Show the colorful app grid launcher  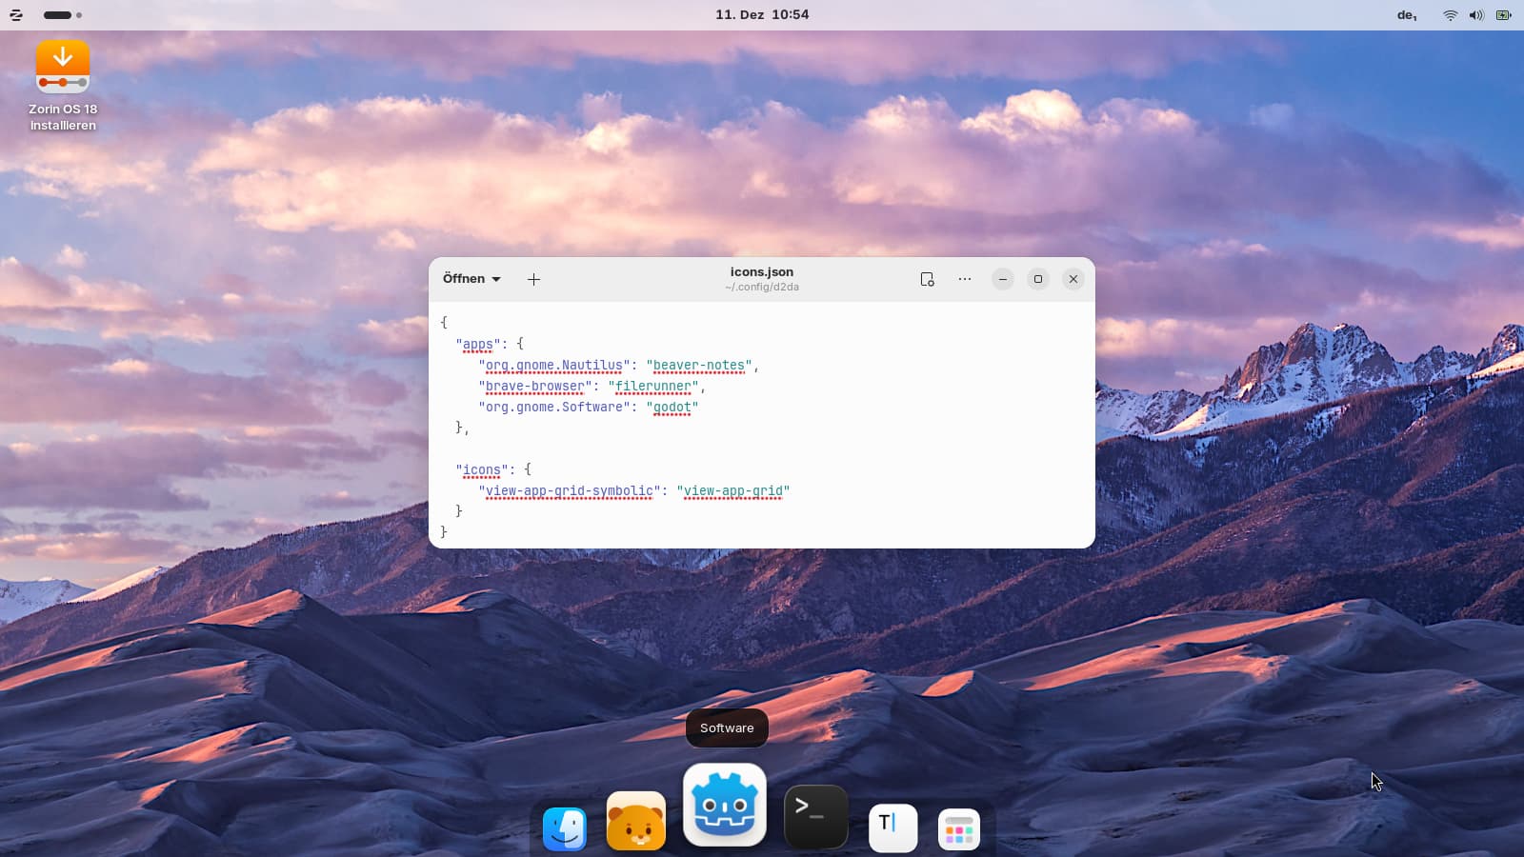[958, 829]
